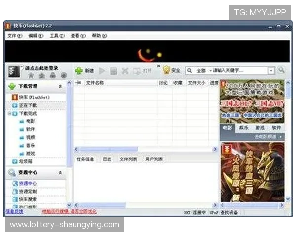
Task: Click the grey pause download icon in toolbar
Action: coord(113,71)
